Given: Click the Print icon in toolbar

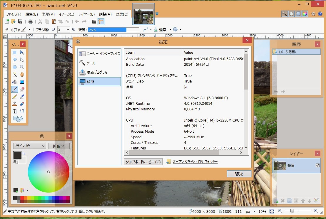Looking at the screenshot, I should click(x=30, y=21).
